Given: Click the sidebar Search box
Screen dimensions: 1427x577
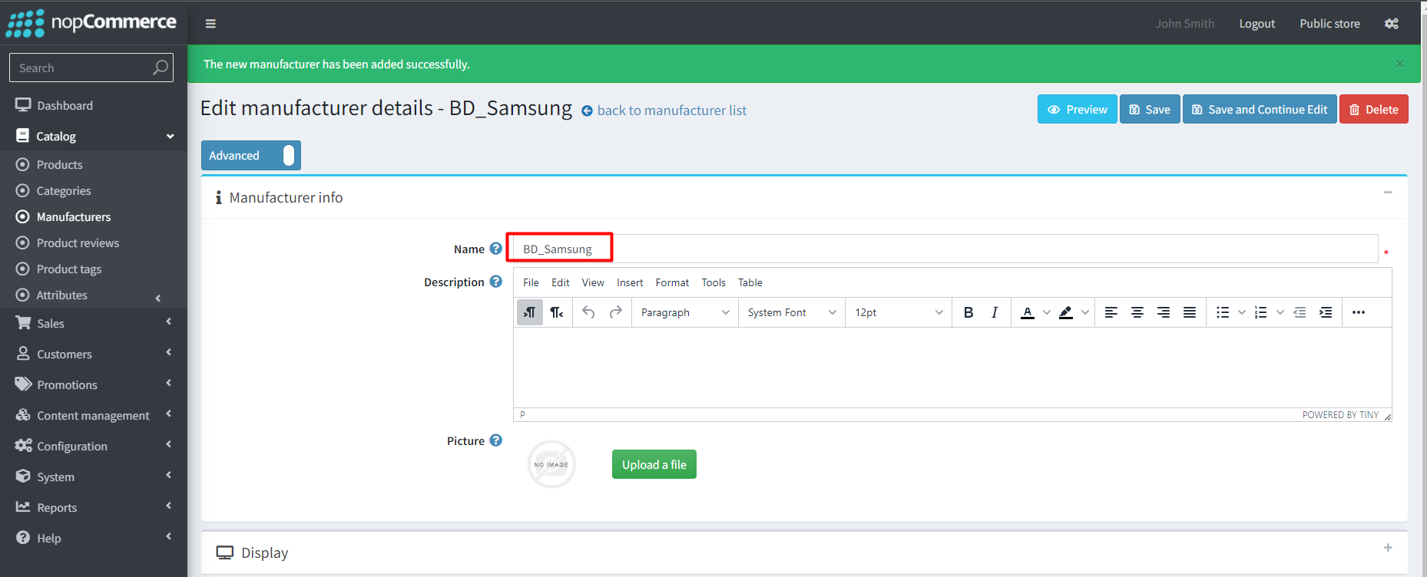Looking at the screenshot, I should (91, 68).
